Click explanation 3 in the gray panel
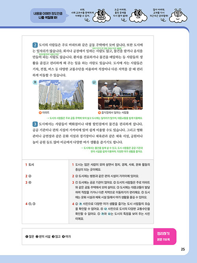 [111, 190]
